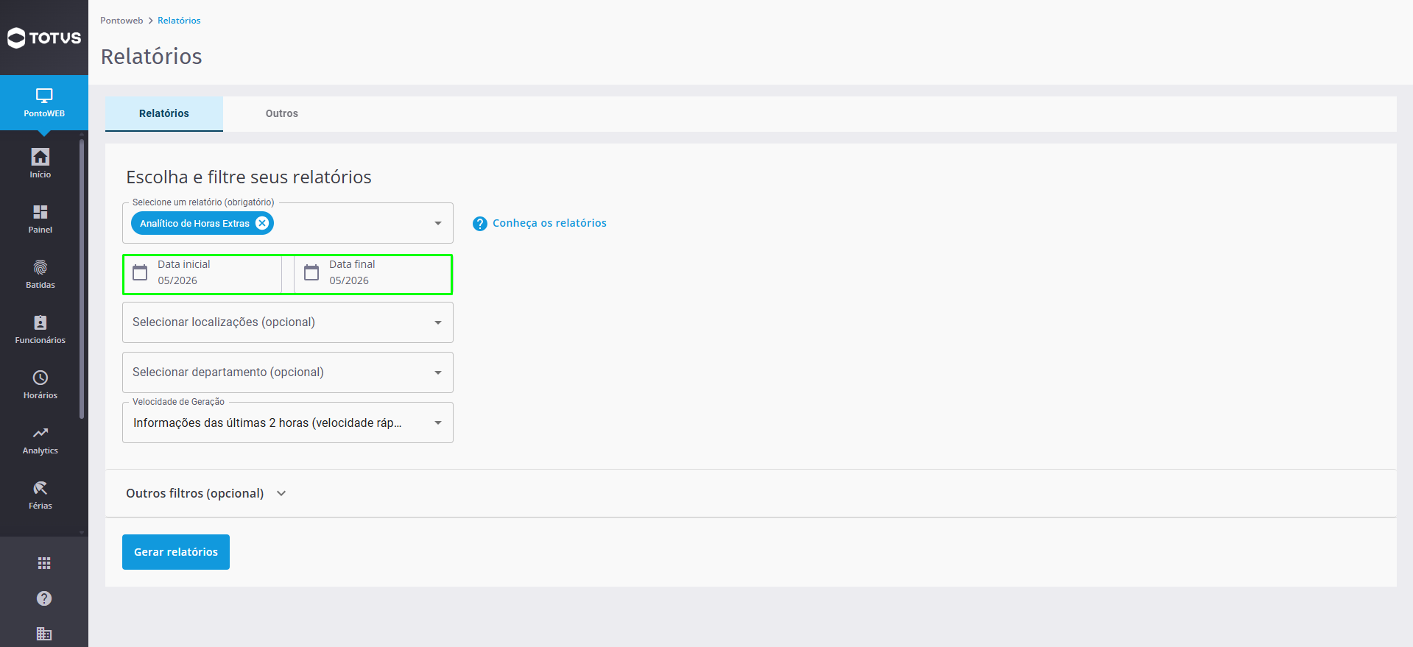Screen dimensions: 1413x647
Task: Go to Início in the sidebar
Action: pyautogui.click(x=40, y=163)
